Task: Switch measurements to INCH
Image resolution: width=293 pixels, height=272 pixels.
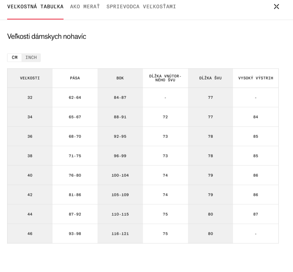Action: [x=31, y=58]
